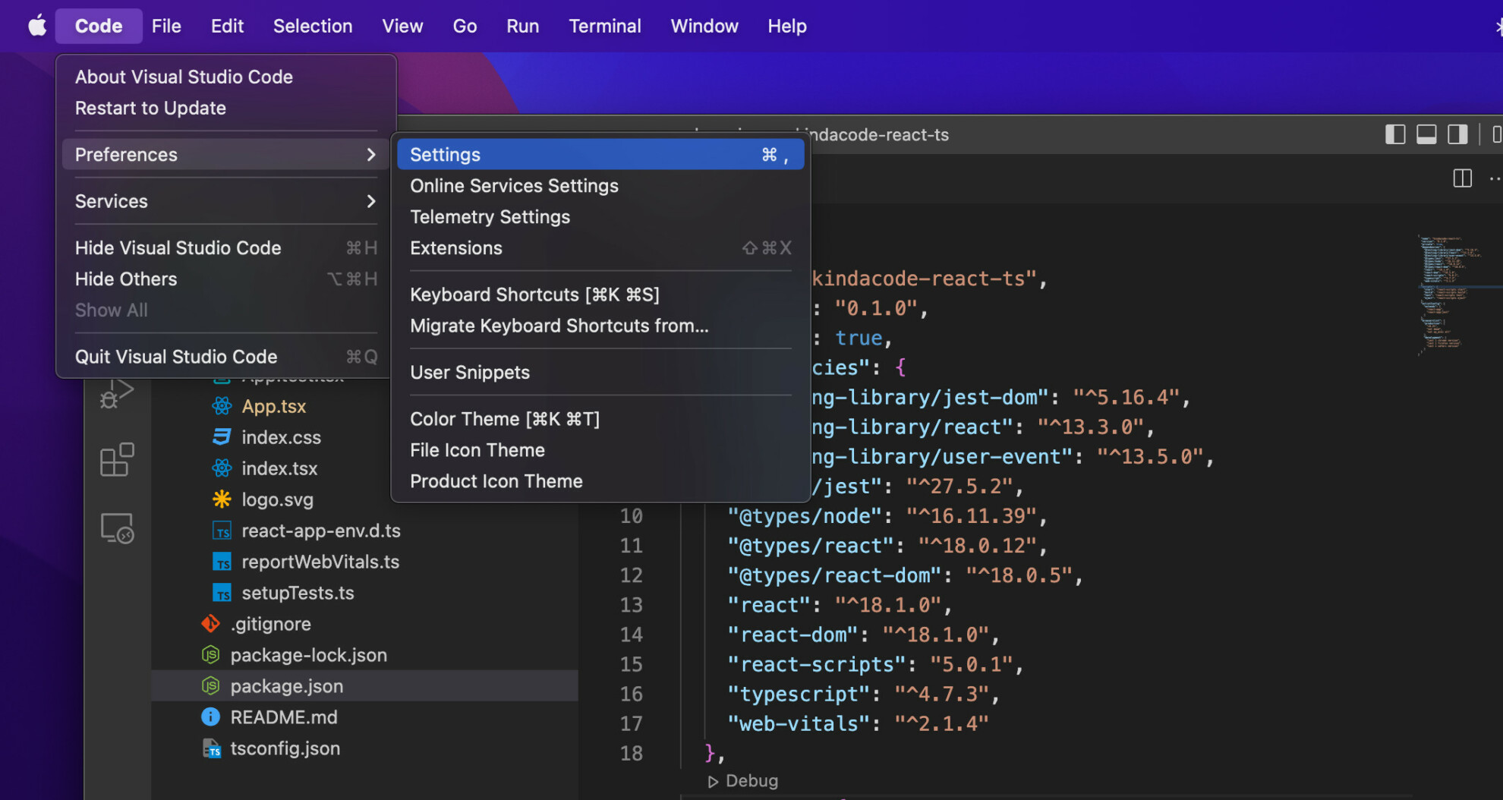1503x800 pixels.
Task: Click the info icon of README.md
Action: coord(210,717)
